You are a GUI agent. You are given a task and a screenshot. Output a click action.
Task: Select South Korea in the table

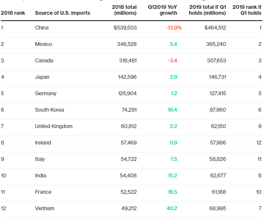coord(50,110)
